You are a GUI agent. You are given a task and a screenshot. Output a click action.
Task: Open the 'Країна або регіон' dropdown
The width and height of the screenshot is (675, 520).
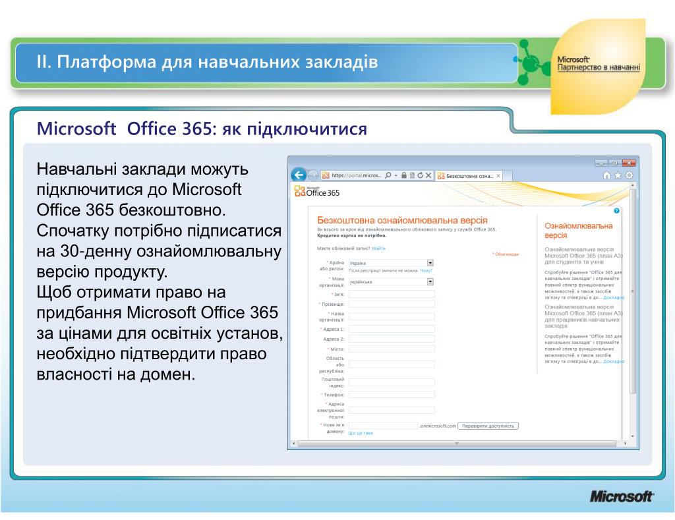point(430,262)
